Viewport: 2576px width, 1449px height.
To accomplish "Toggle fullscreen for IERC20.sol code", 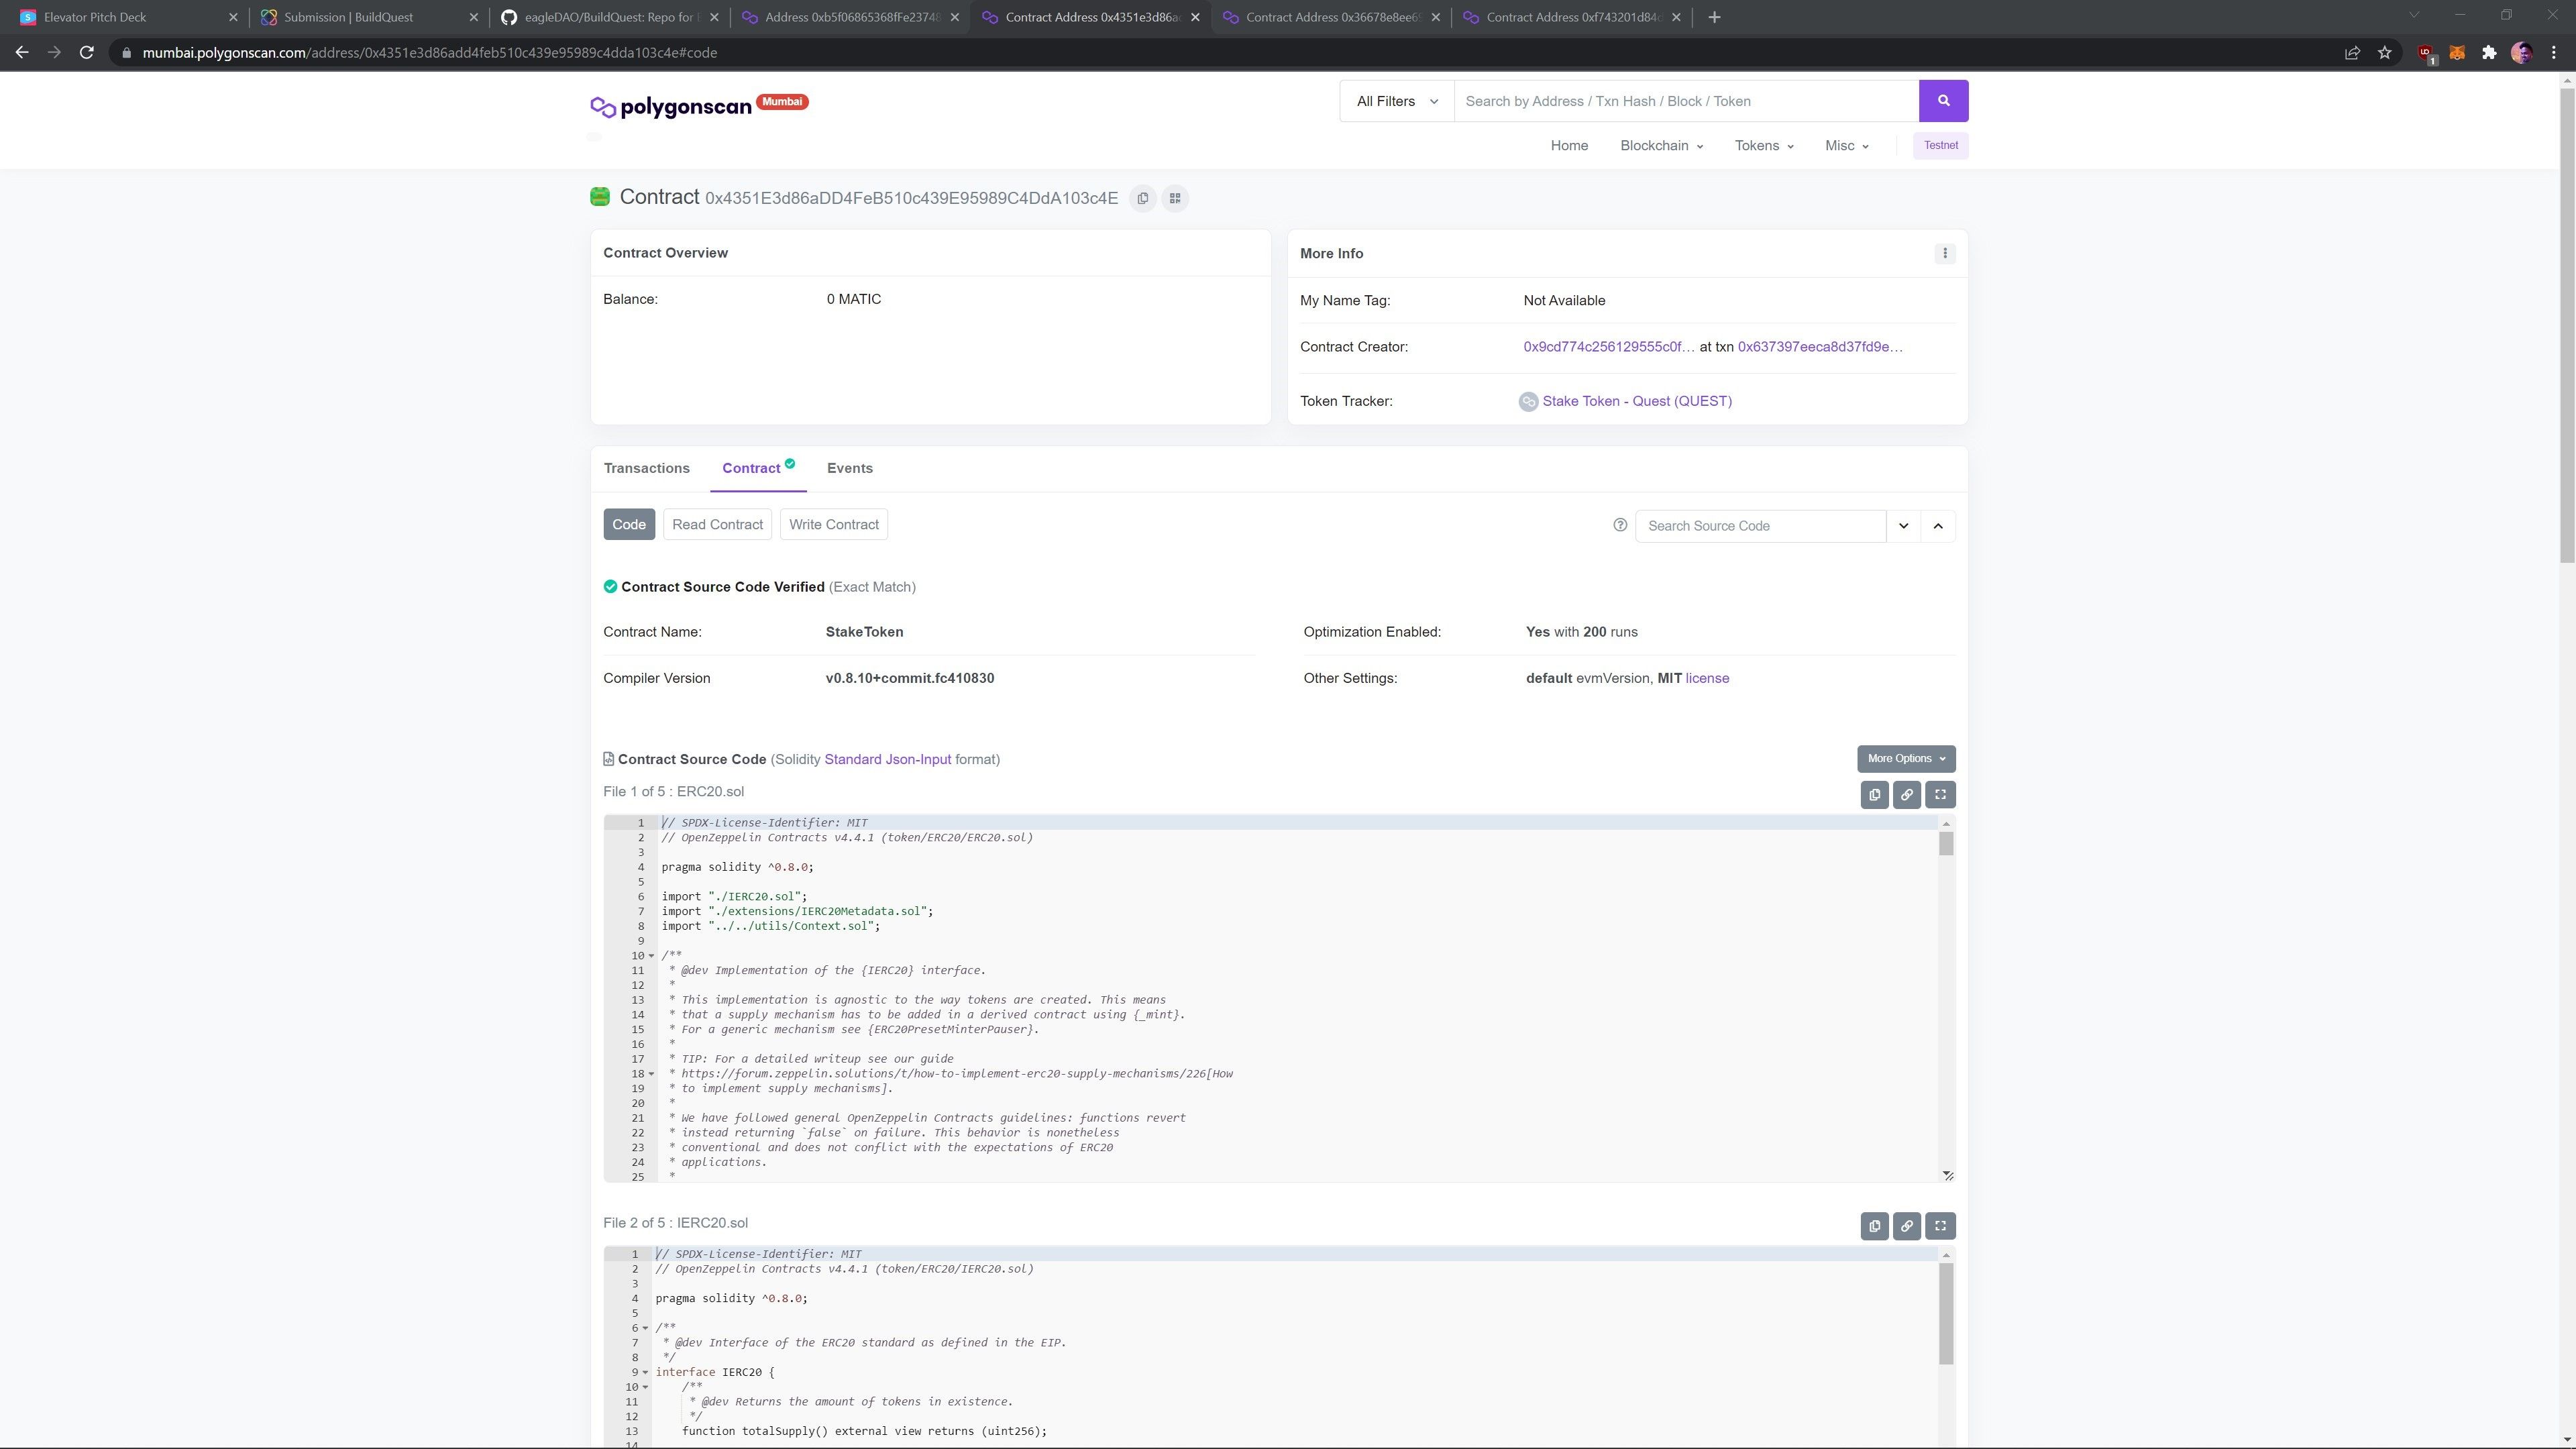I will click(1940, 1226).
